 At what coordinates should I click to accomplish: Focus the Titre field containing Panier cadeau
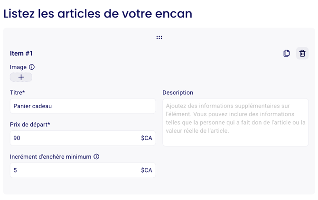(x=83, y=106)
